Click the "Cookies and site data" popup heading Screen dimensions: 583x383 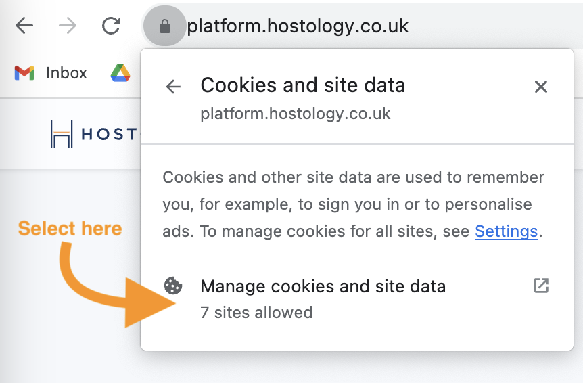[302, 86]
